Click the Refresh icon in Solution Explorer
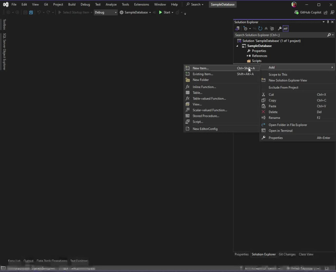 click(260, 29)
